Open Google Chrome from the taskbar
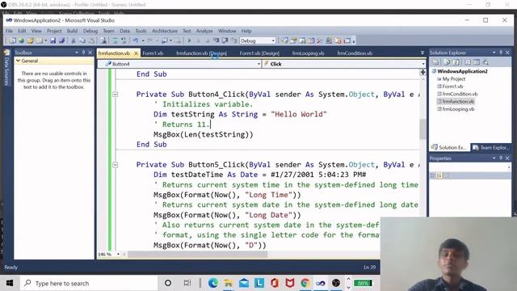The width and height of the screenshot is (517, 291). point(305,283)
